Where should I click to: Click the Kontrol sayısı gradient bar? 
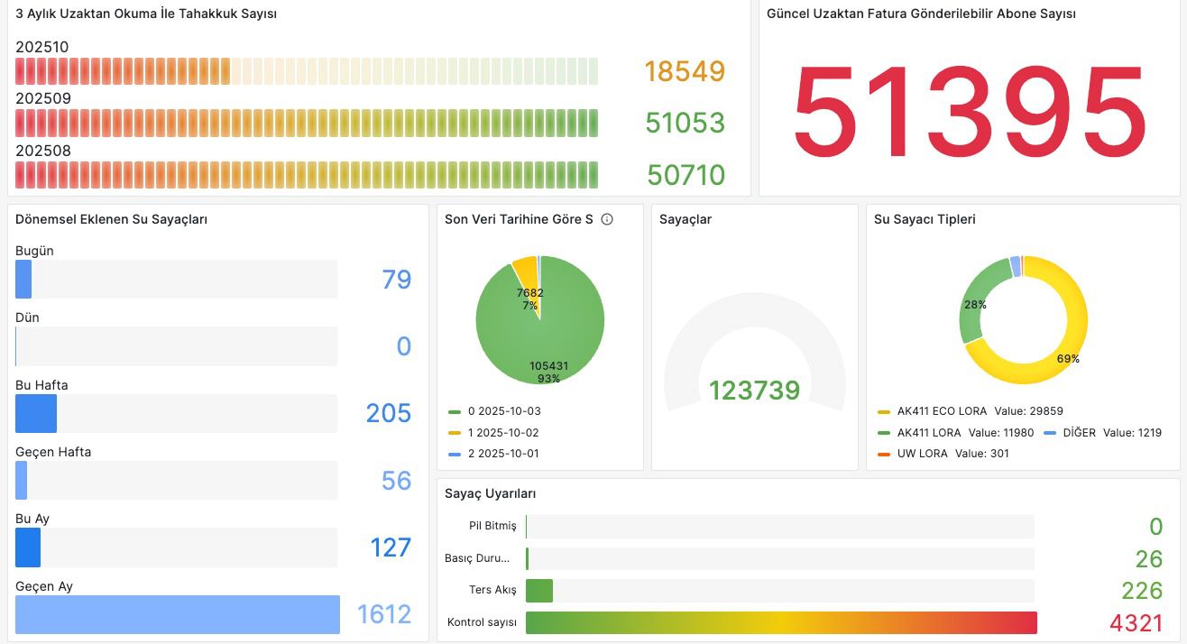click(x=781, y=622)
